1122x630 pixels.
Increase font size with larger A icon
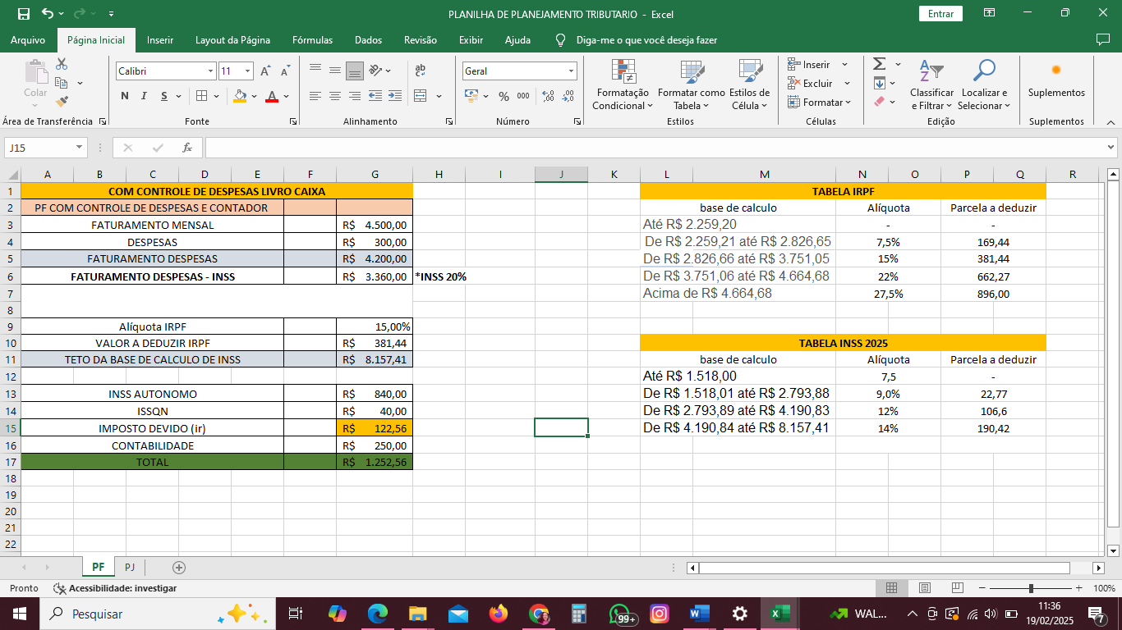click(x=265, y=71)
